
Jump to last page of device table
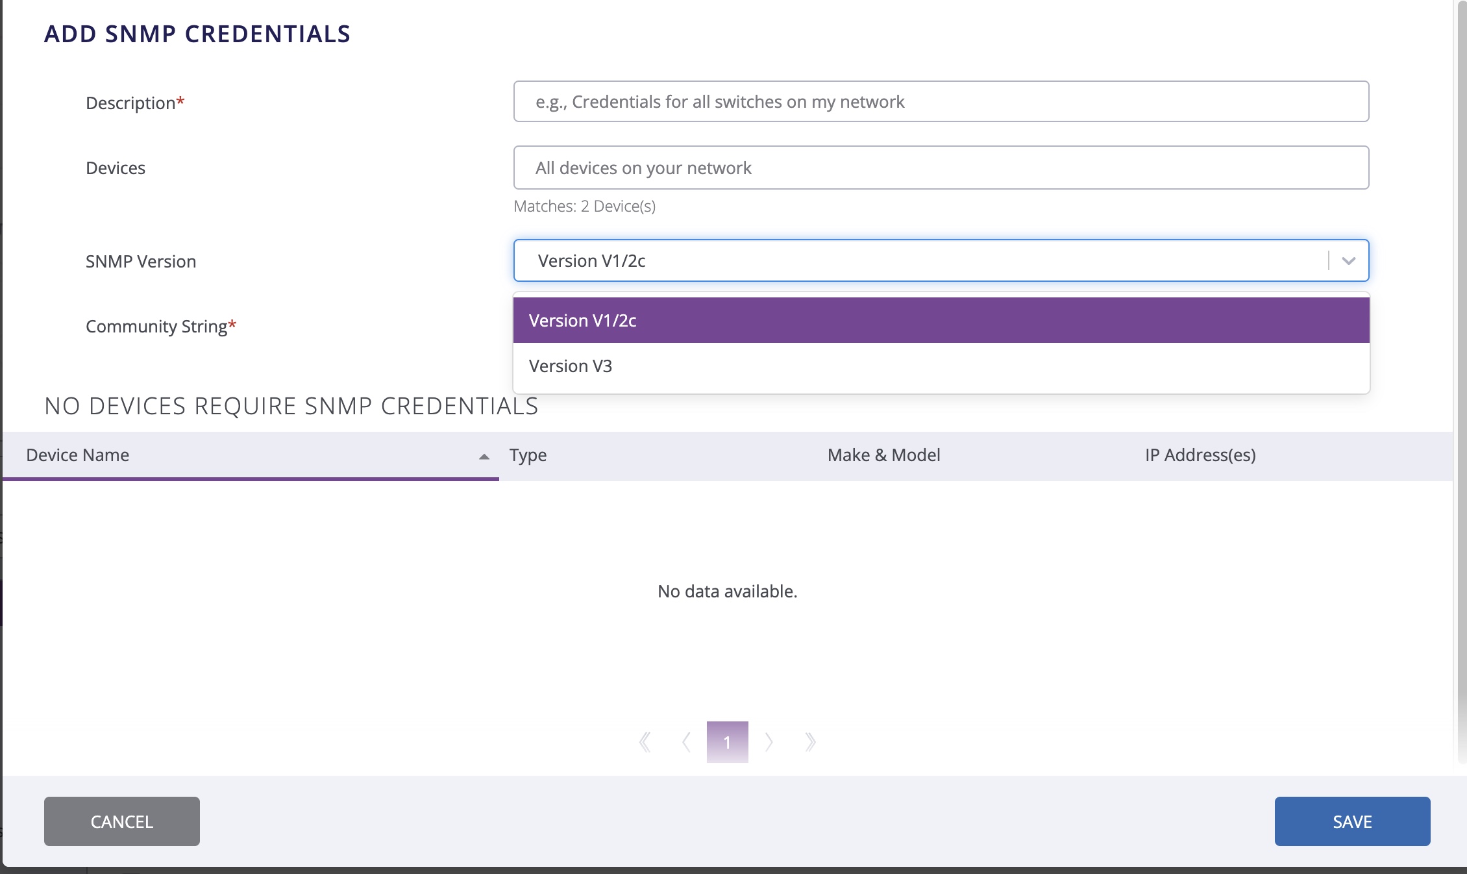(x=810, y=742)
